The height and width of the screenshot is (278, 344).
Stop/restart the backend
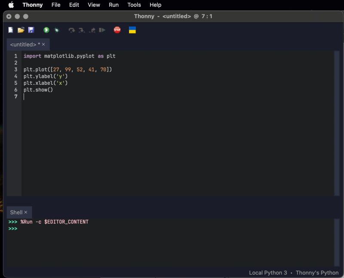tap(117, 30)
